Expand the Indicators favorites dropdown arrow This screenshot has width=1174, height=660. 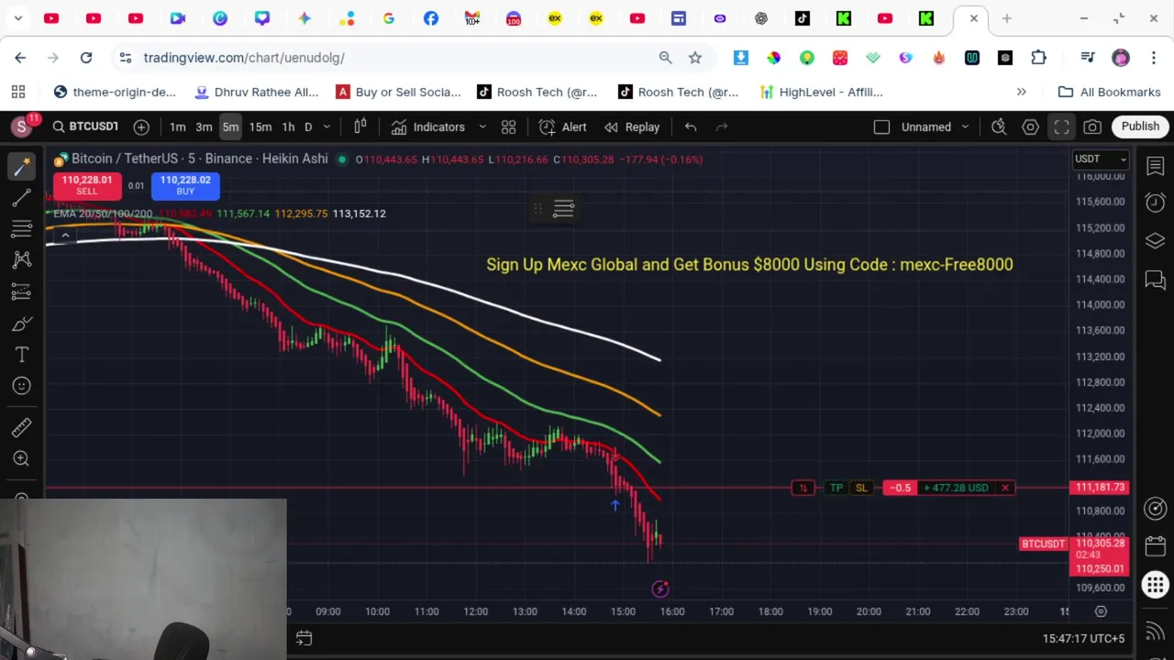pos(482,126)
